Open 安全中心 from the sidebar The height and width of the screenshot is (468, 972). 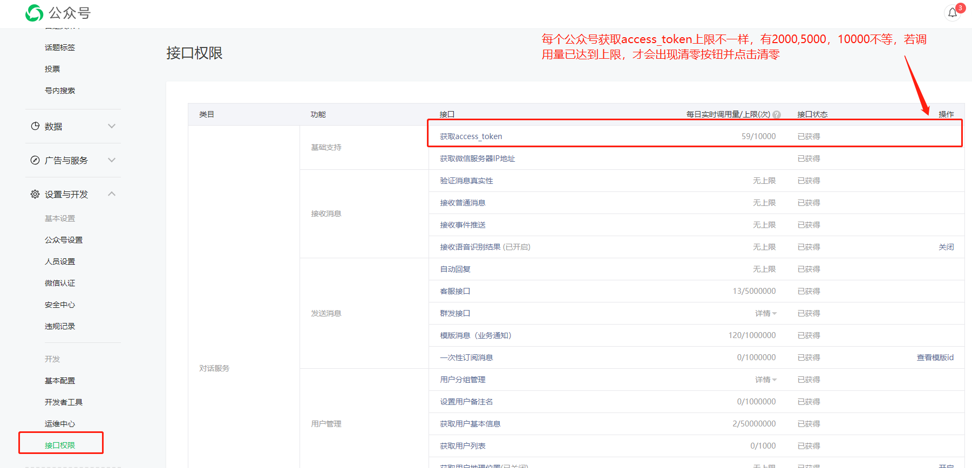60,305
